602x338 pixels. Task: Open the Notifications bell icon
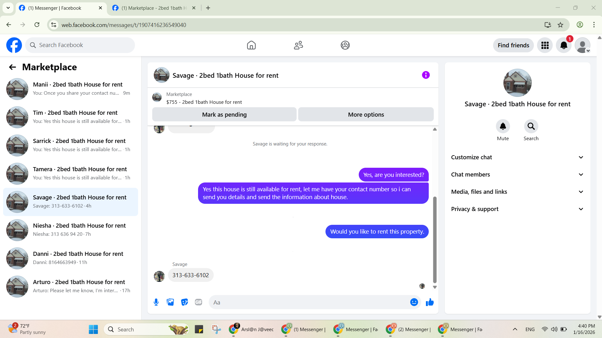[564, 45]
